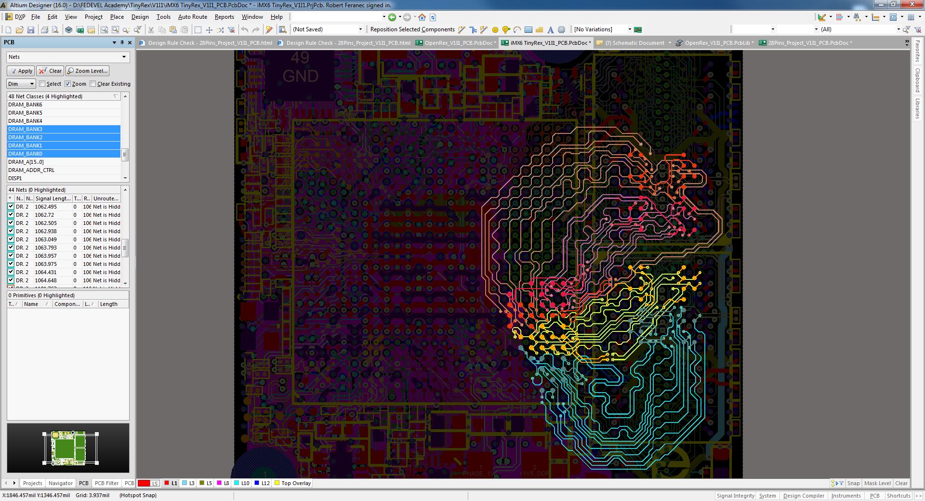Viewport: 925px width, 501px height.
Task: Open the Nets dropdown in the PCB panel
Action: coord(124,57)
